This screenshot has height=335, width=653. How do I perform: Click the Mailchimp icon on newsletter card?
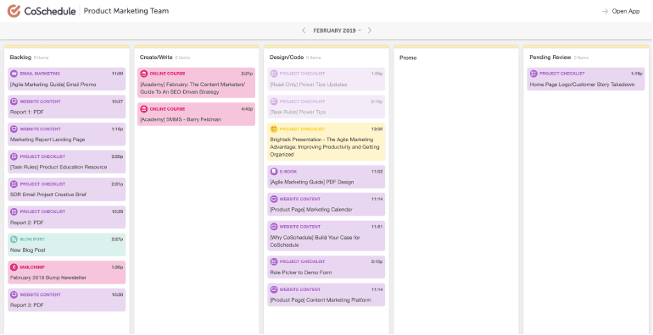pyautogui.click(x=14, y=267)
